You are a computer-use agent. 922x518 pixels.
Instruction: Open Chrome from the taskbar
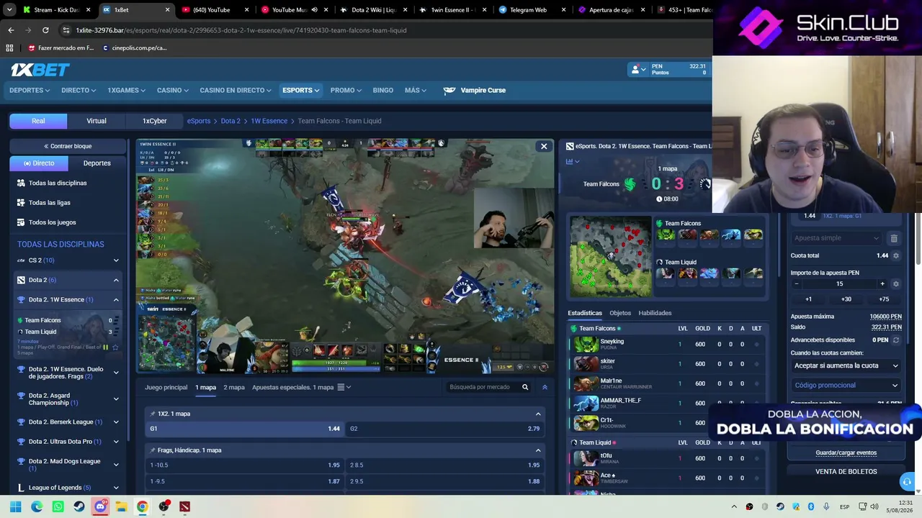[142, 506]
